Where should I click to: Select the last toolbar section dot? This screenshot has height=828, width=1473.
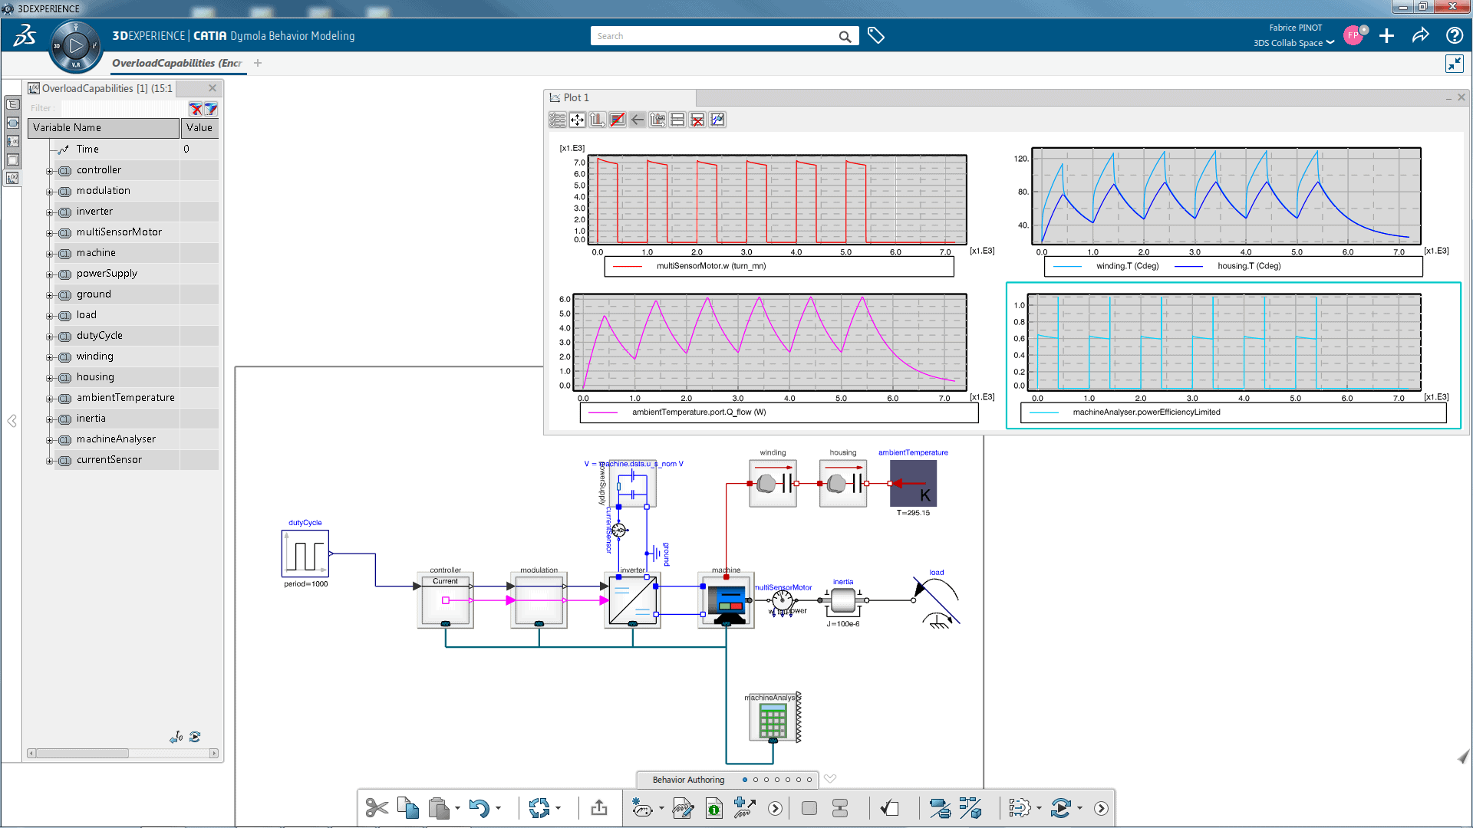tap(809, 780)
